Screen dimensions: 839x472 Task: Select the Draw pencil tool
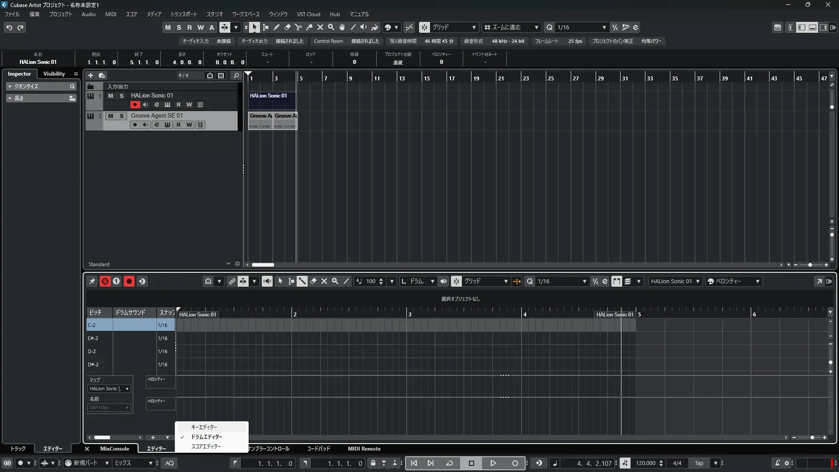click(x=277, y=28)
